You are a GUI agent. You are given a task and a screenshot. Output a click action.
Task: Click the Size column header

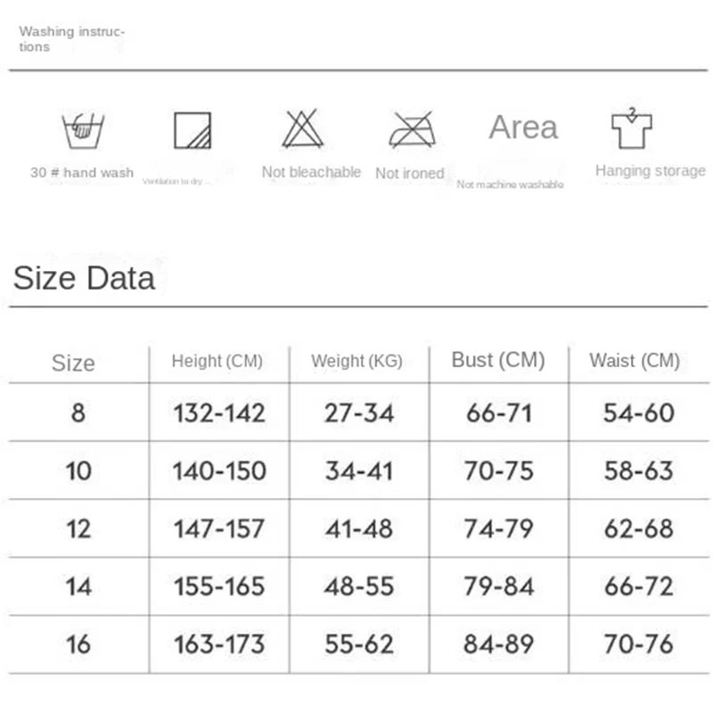[x=73, y=363]
